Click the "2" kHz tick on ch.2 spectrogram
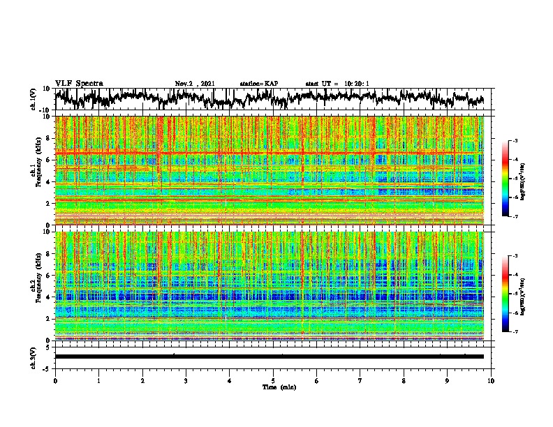Image resolution: width=553 pixels, height=427 pixels. pos(49,319)
